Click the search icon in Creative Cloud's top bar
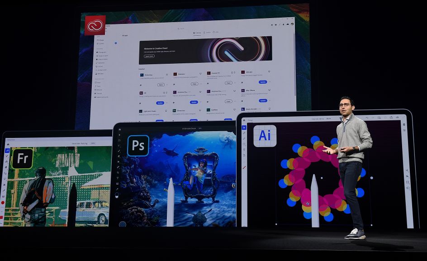Screen dimensions: 427x261 pos(179,28)
